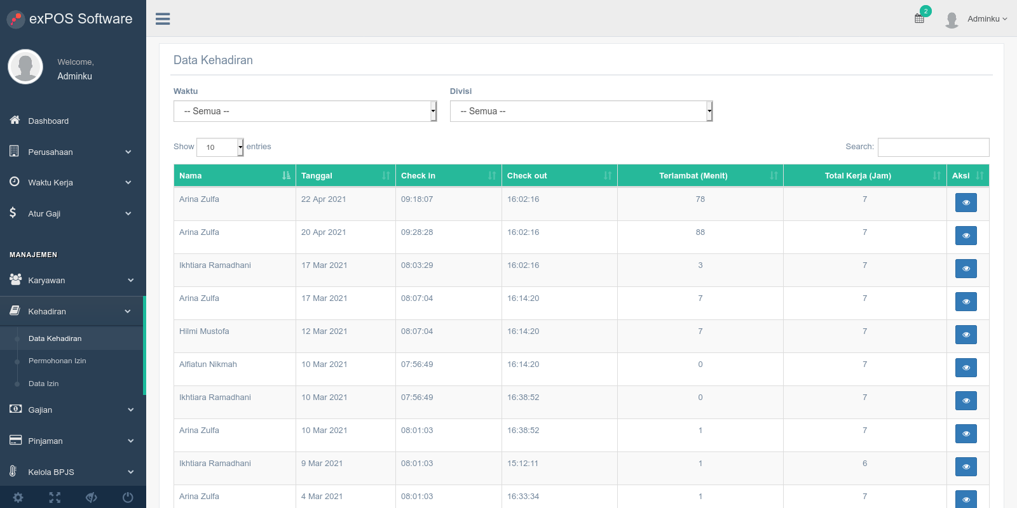
Task: Open the Waktu filter dropdown
Action: point(305,111)
